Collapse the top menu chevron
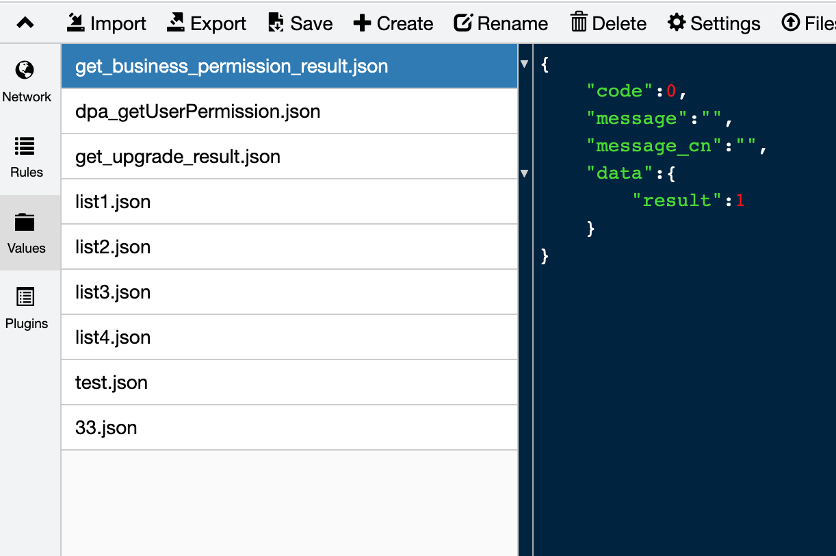 25,23
